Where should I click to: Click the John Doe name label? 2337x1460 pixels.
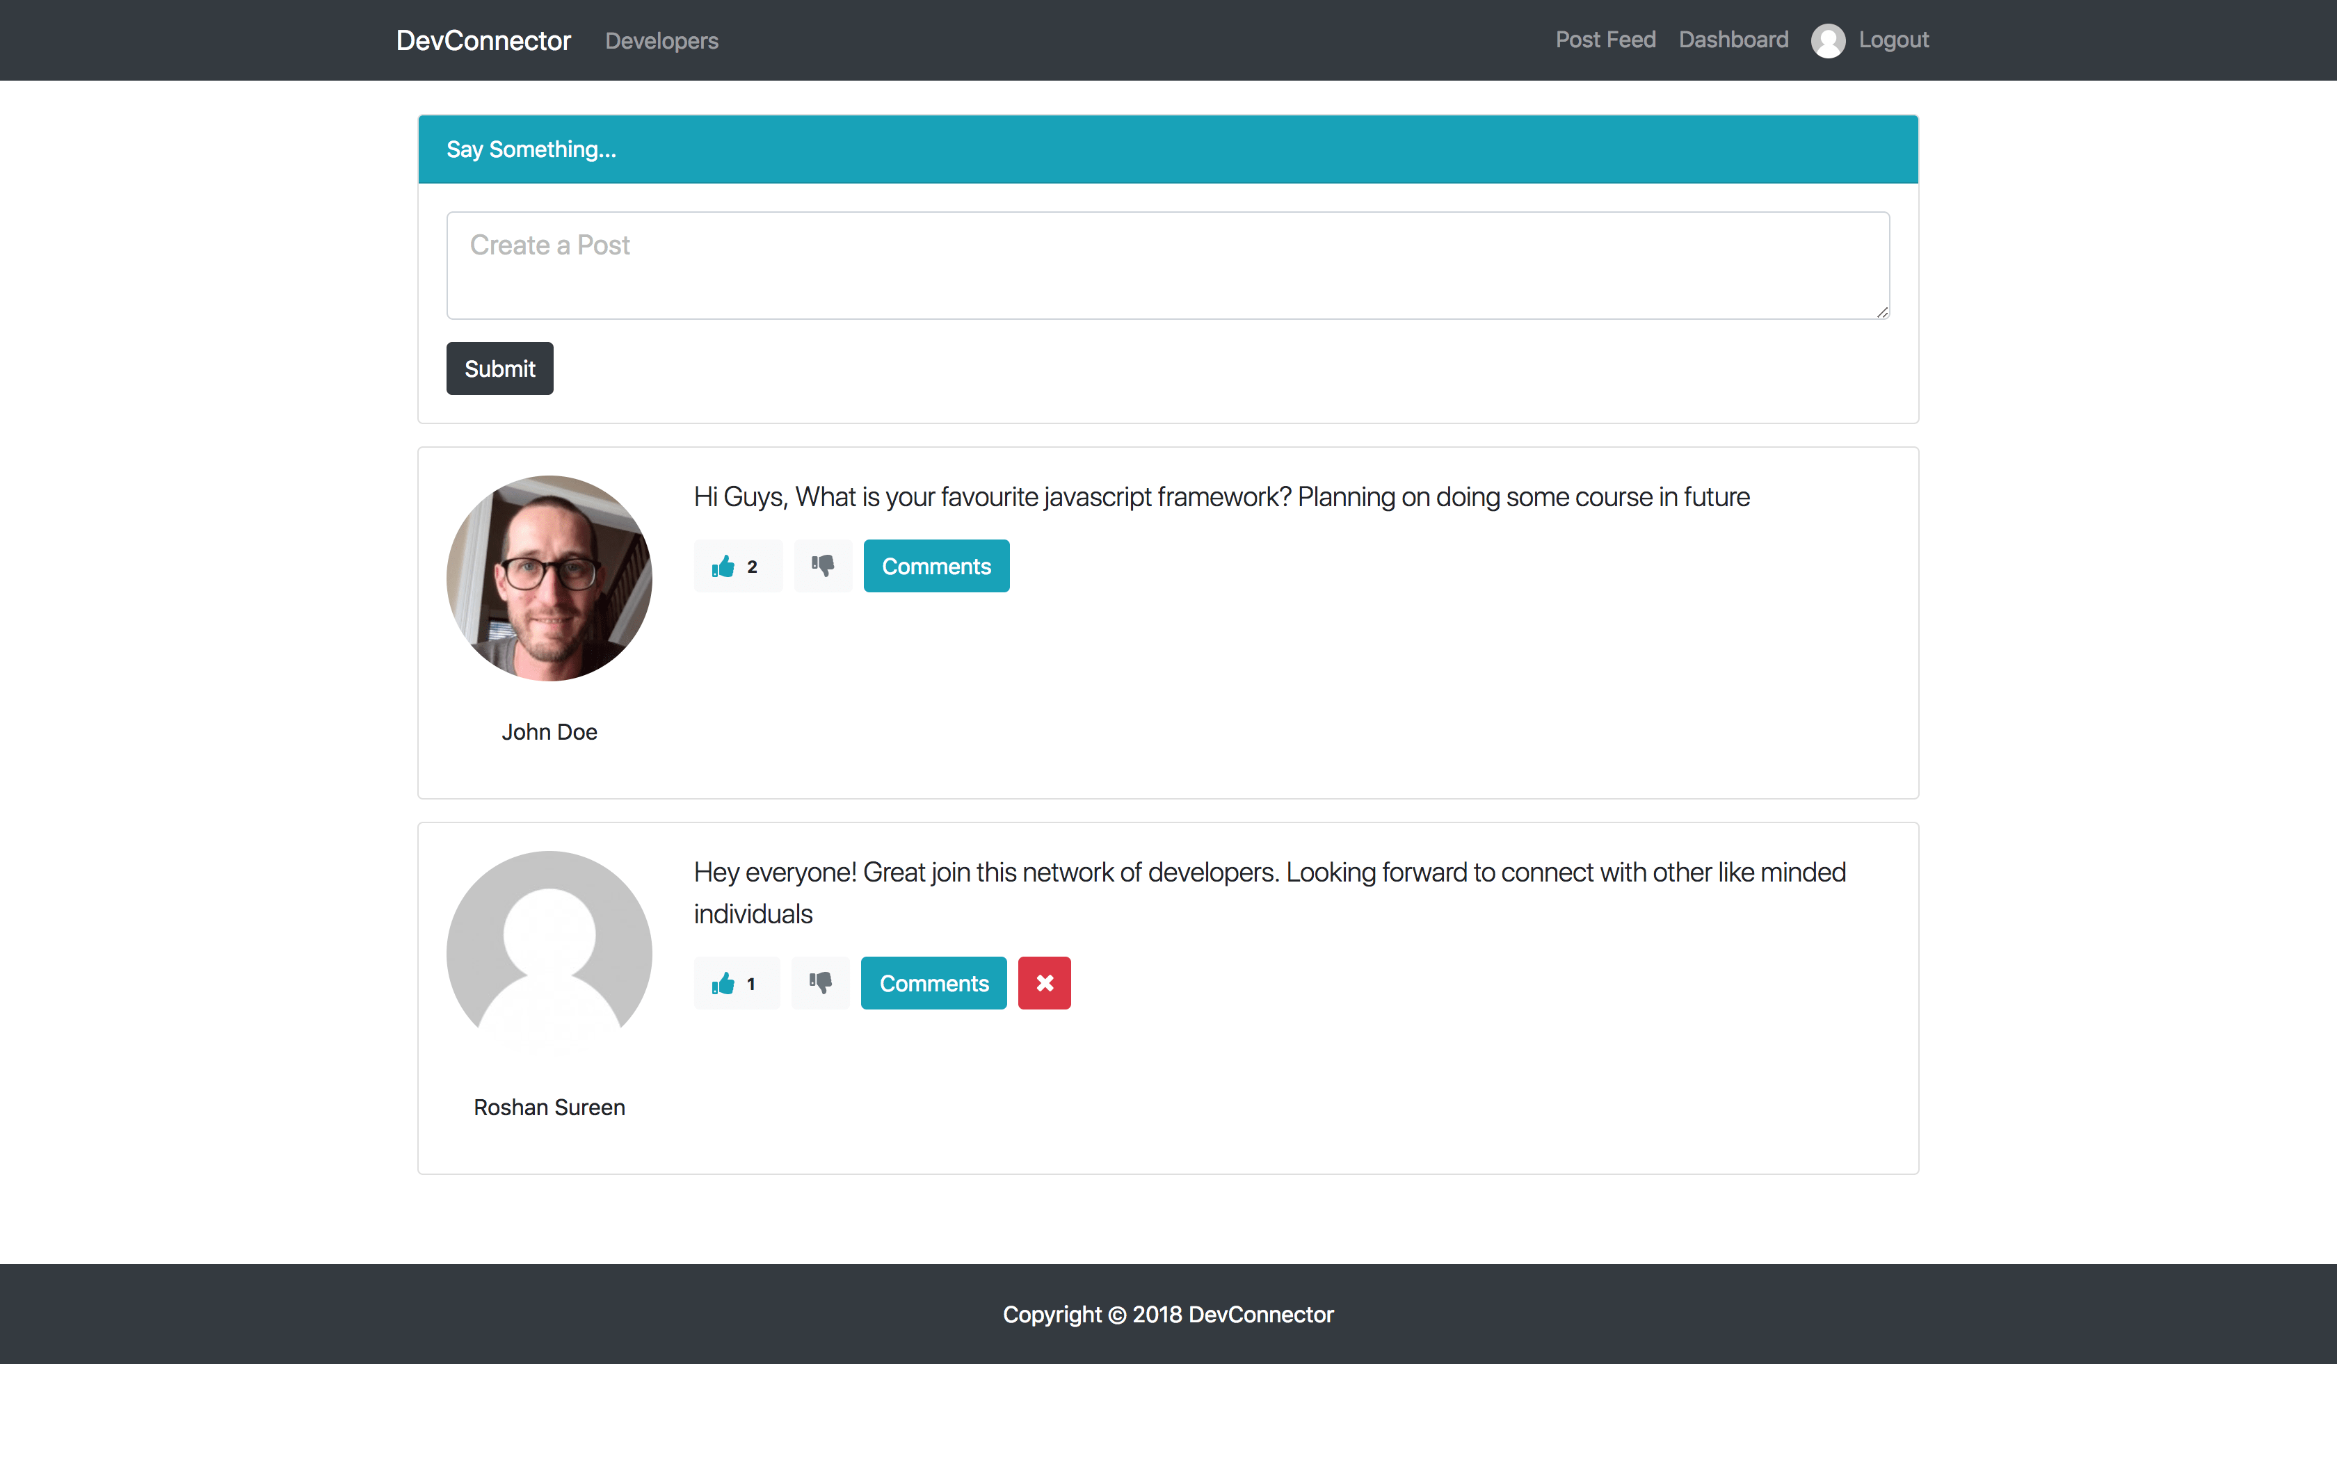tap(549, 732)
